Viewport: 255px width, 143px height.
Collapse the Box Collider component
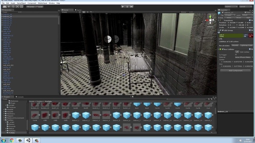tap(218, 49)
